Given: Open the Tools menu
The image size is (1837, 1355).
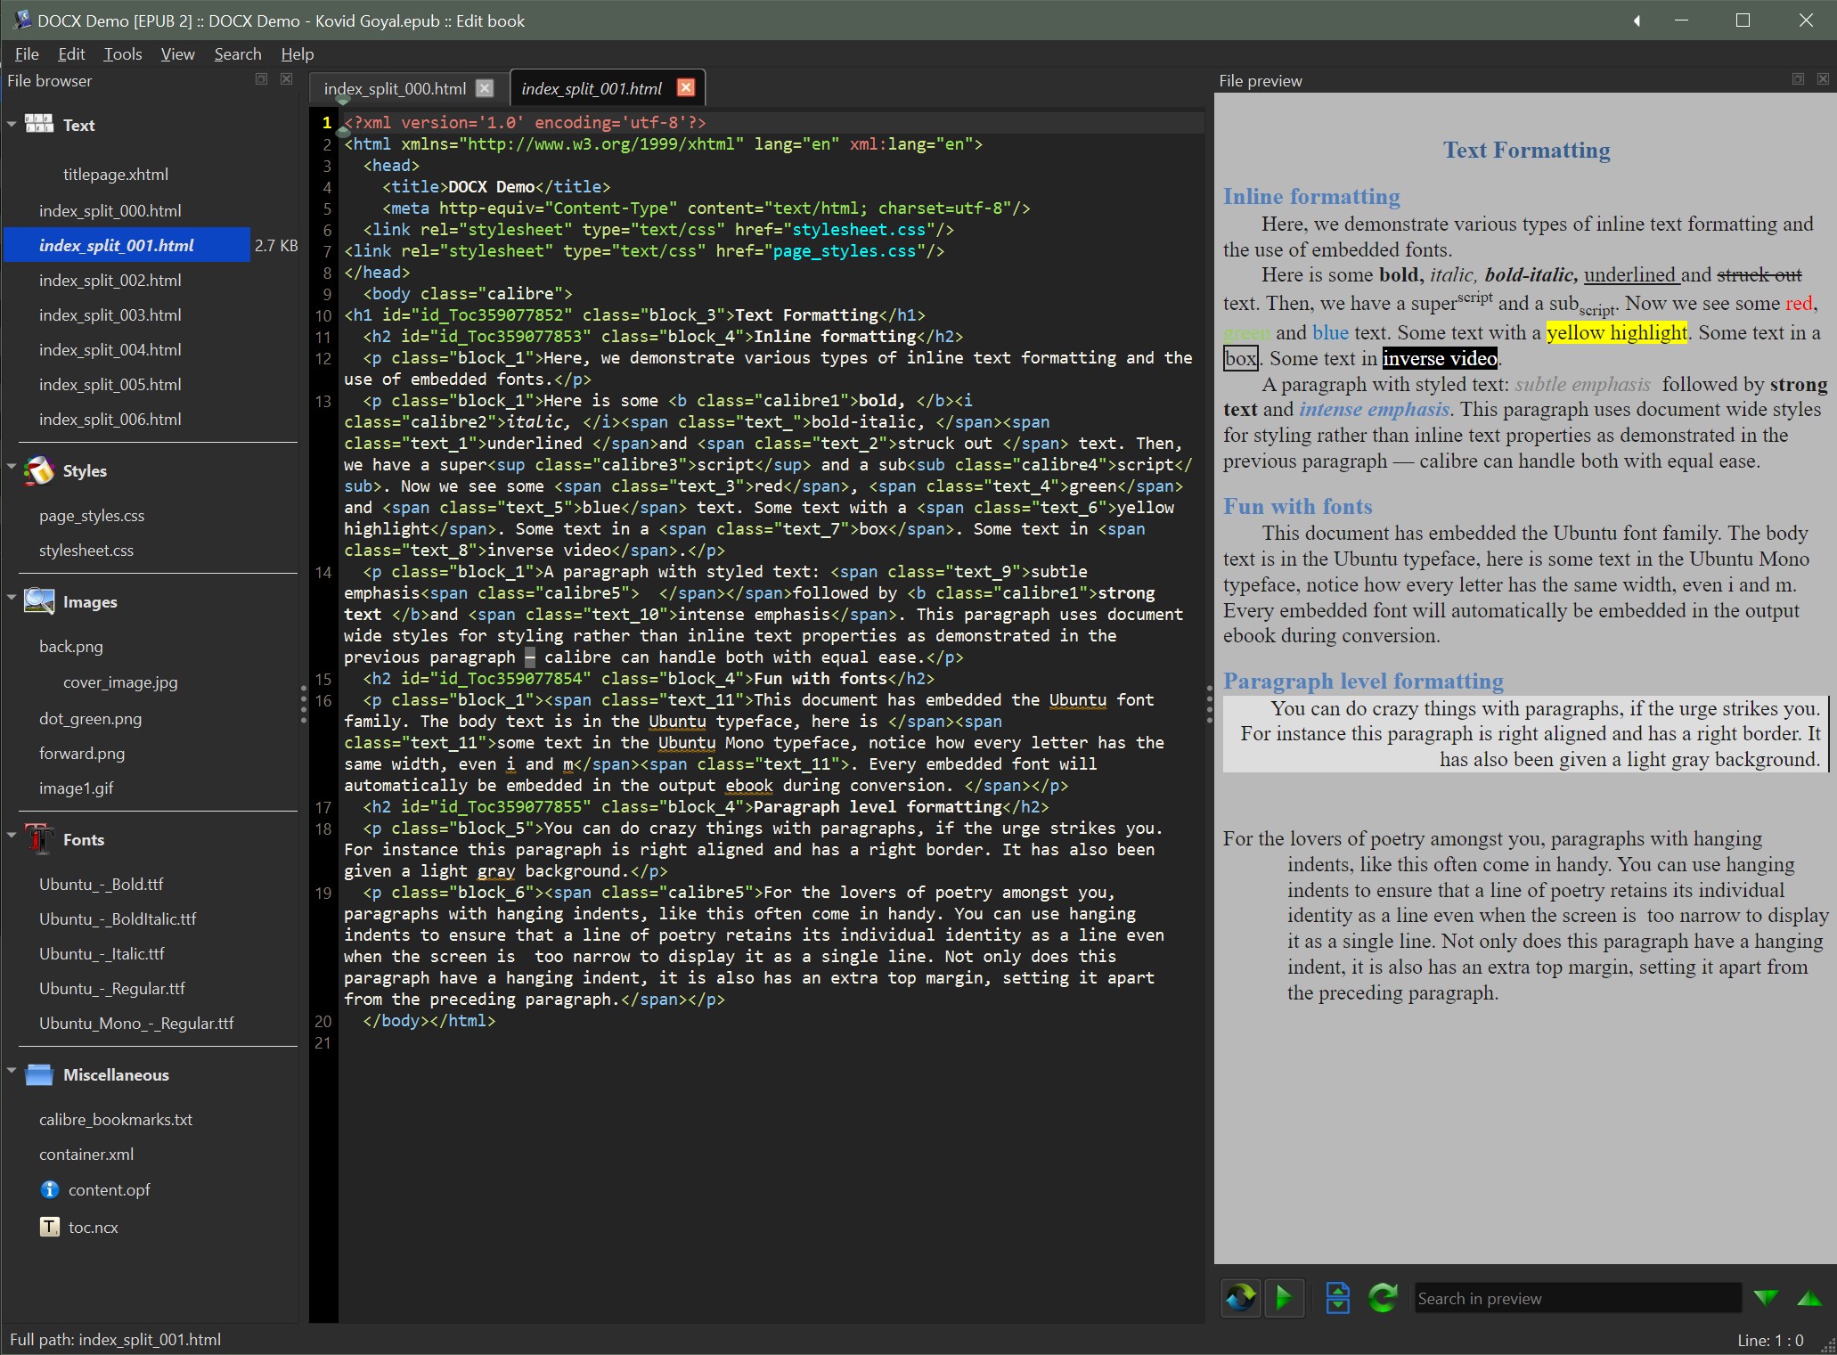Looking at the screenshot, I should [122, 54].
